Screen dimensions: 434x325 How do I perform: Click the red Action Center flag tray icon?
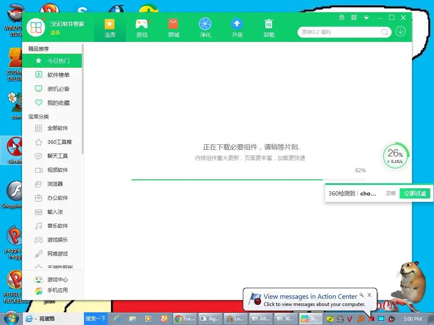(x=371, y=319)
